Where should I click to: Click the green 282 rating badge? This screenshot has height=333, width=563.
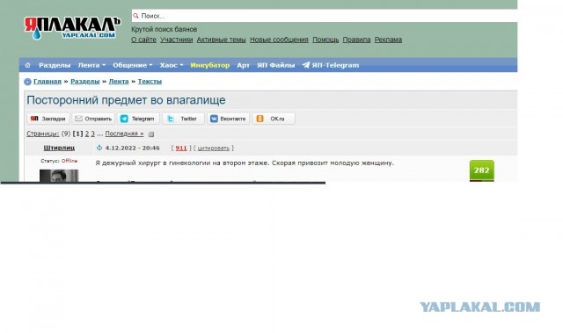(x=482, y=170)
